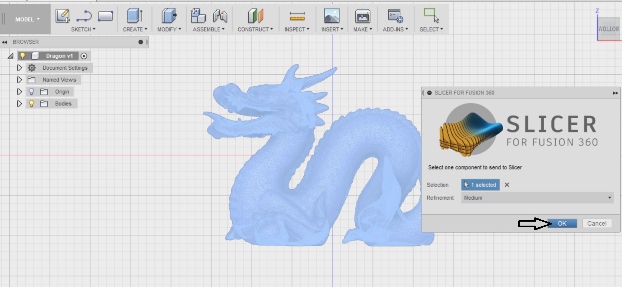Click the Bodies folder icon
The image size is (622, 287).
44,104
